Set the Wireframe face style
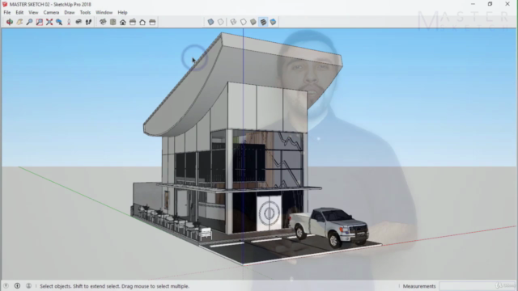This screenshot has height=291, width=518. click(233, 22)
